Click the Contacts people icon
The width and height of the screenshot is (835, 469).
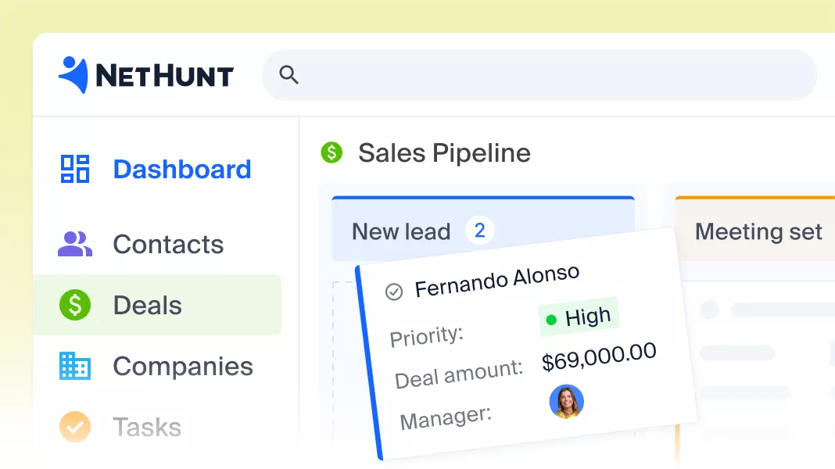coord(75,244)
